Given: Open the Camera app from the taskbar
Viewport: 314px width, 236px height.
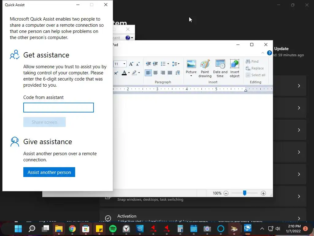Looking at the screenshot, I should click(x=207, y=229).
